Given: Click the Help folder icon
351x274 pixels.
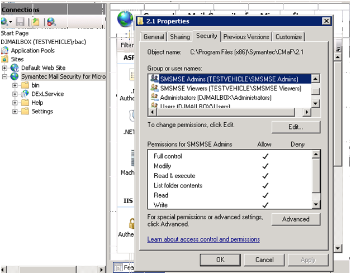Looking at the screenshot, I should [25, 103].
